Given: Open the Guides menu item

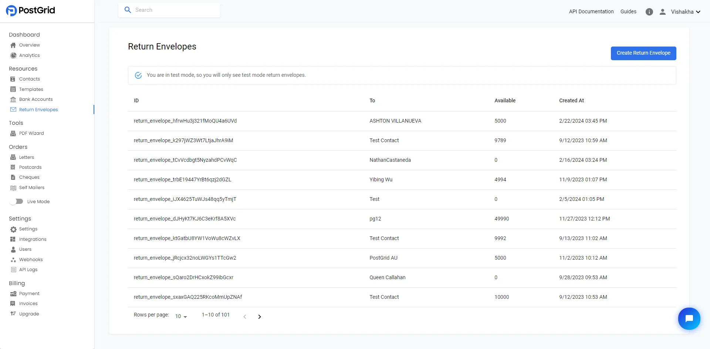Looking at the screenshot, I should click(x=628, y=11).
